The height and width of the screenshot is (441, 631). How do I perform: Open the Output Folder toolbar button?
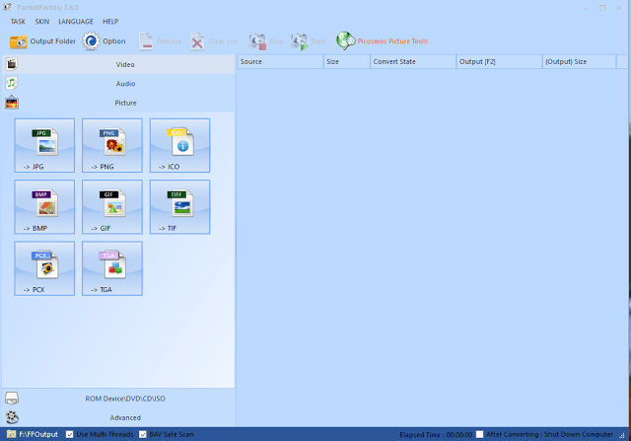42,41
